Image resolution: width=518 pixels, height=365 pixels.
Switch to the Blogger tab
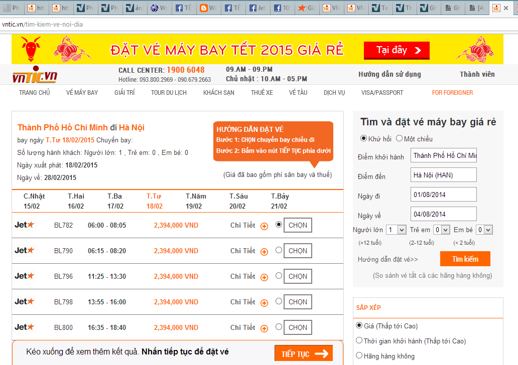[x=208, y=8]
